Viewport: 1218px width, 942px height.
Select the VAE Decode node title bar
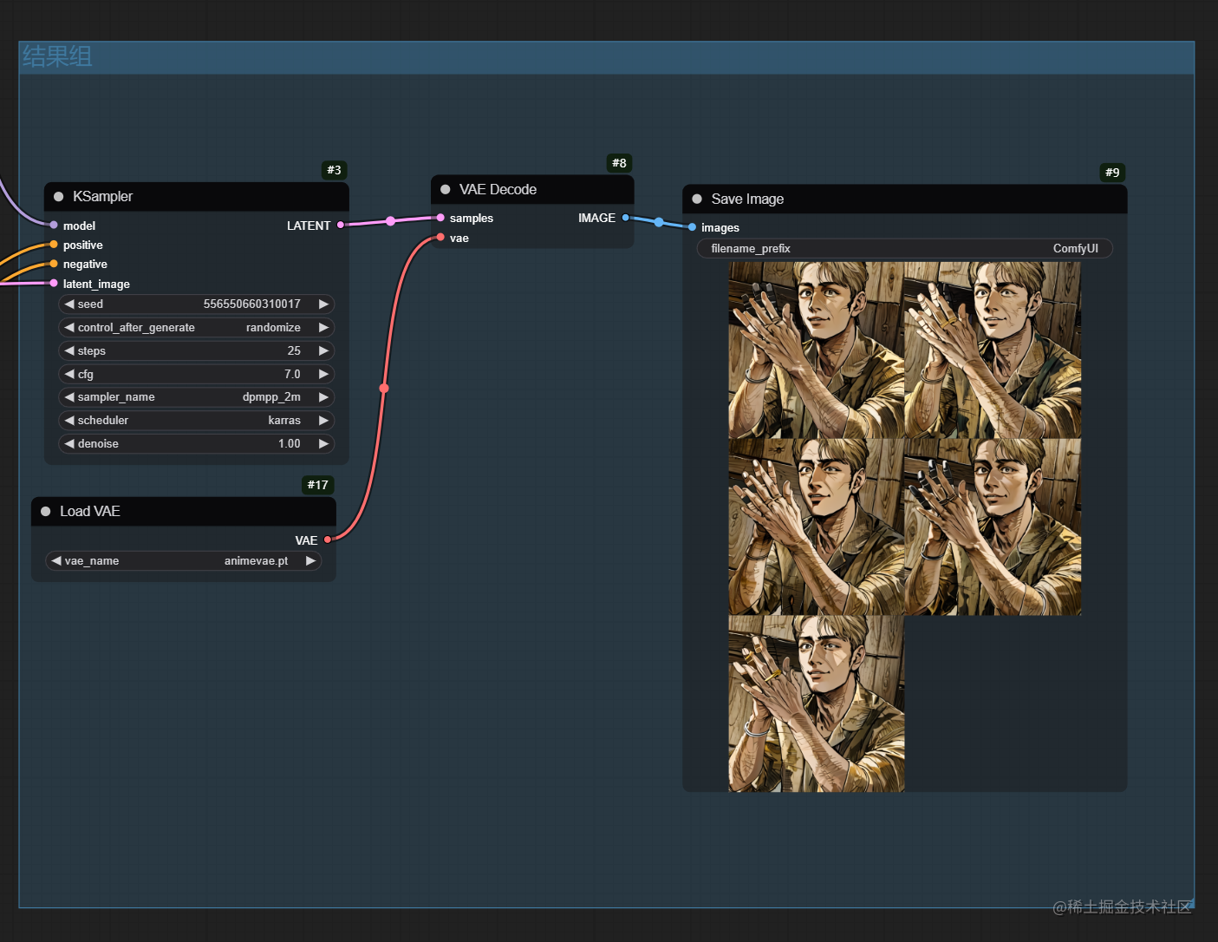tap(532, 190)
